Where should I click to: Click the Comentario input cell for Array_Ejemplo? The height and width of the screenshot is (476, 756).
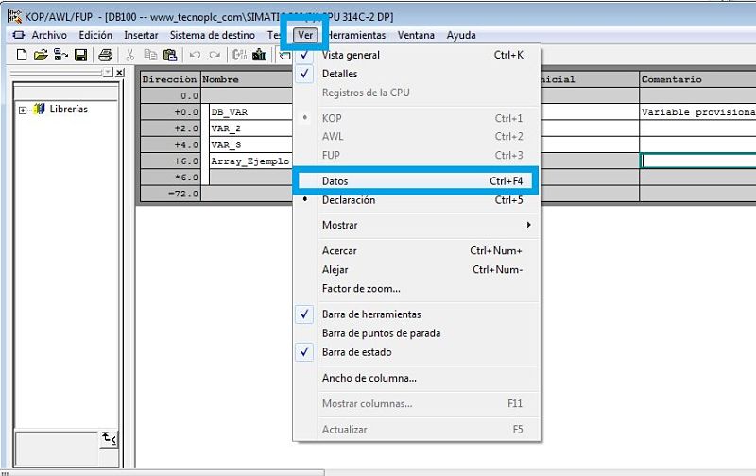click(x=697, y=161)
